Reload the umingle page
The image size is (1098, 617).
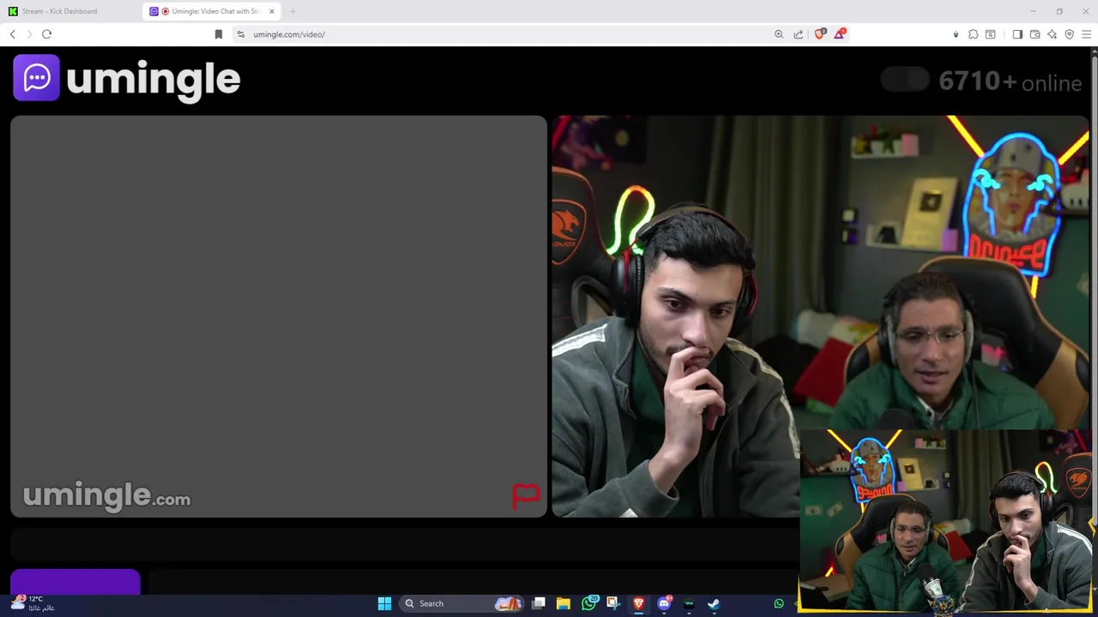(x=47, y=34)
